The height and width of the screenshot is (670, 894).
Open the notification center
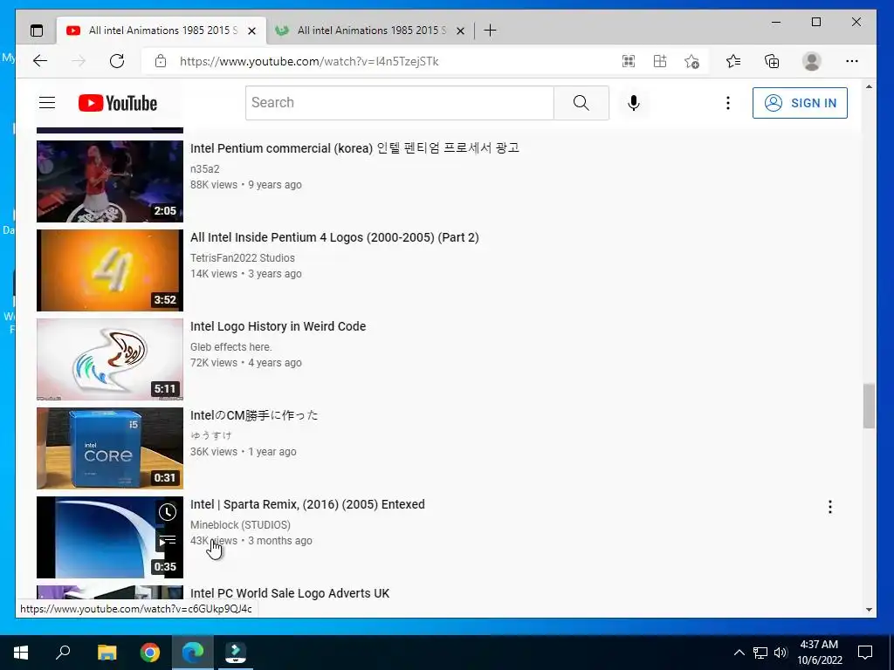click(x=865, y=653)
